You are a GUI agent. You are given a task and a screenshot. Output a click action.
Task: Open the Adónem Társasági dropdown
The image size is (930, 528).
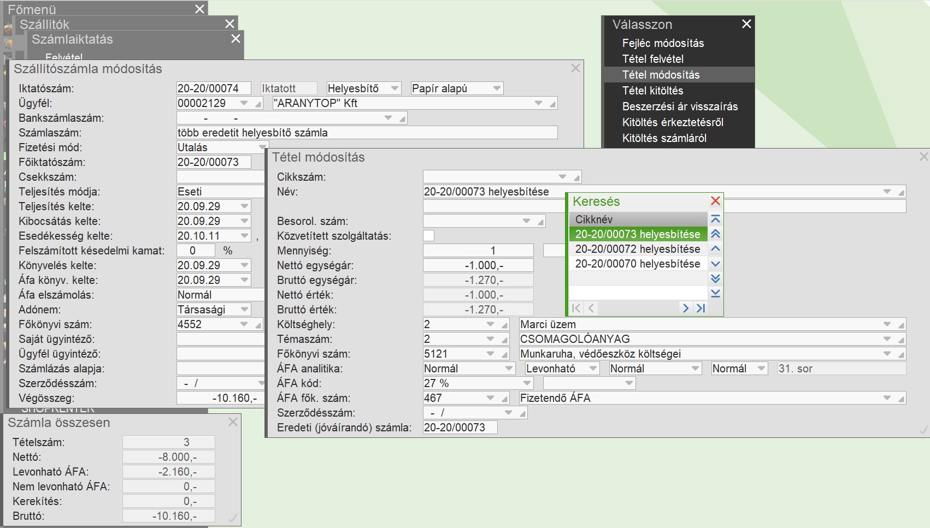(244, 310)
